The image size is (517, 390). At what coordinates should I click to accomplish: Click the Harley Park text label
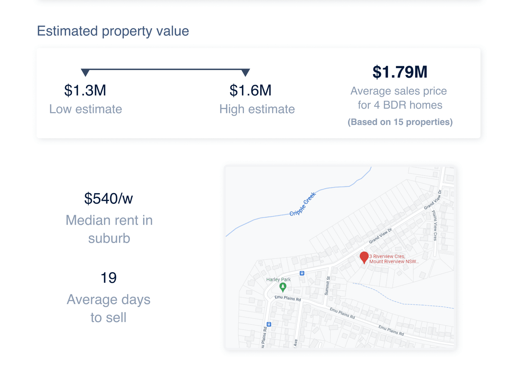pos(278,280)
